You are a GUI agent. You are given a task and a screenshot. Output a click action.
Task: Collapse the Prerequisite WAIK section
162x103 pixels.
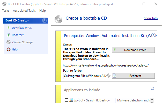coord(153,35)
